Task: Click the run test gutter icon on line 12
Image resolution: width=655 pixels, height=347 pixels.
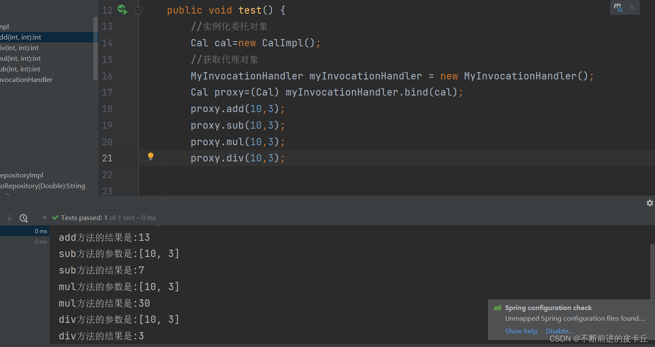Action: point(123,10)
